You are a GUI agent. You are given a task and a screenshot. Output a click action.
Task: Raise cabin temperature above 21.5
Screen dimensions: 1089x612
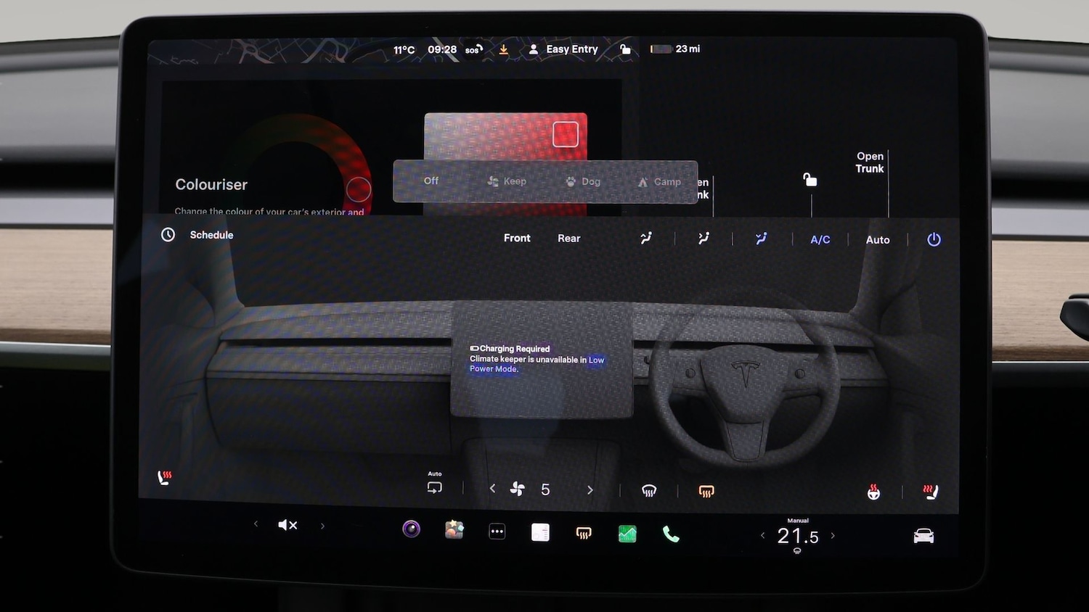[x=833, y=536]
